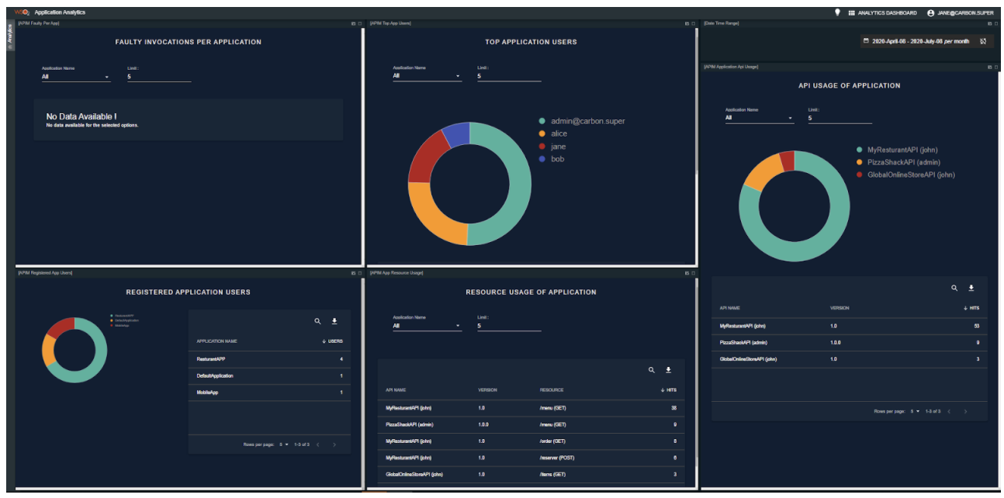Toggle alice legend entry in Top Application Users

click(553, 133)
